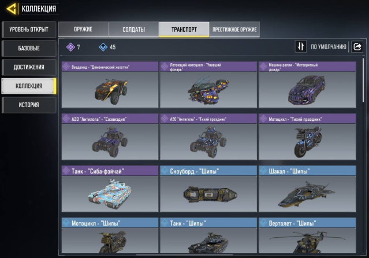369x258 pixels.
Task: Click the yellow back arrow icon
Action: [x=12, y=9]
